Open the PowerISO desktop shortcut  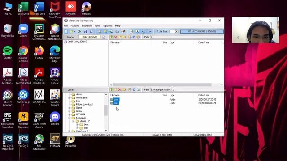pyautogui.click(x=71, y=142)
